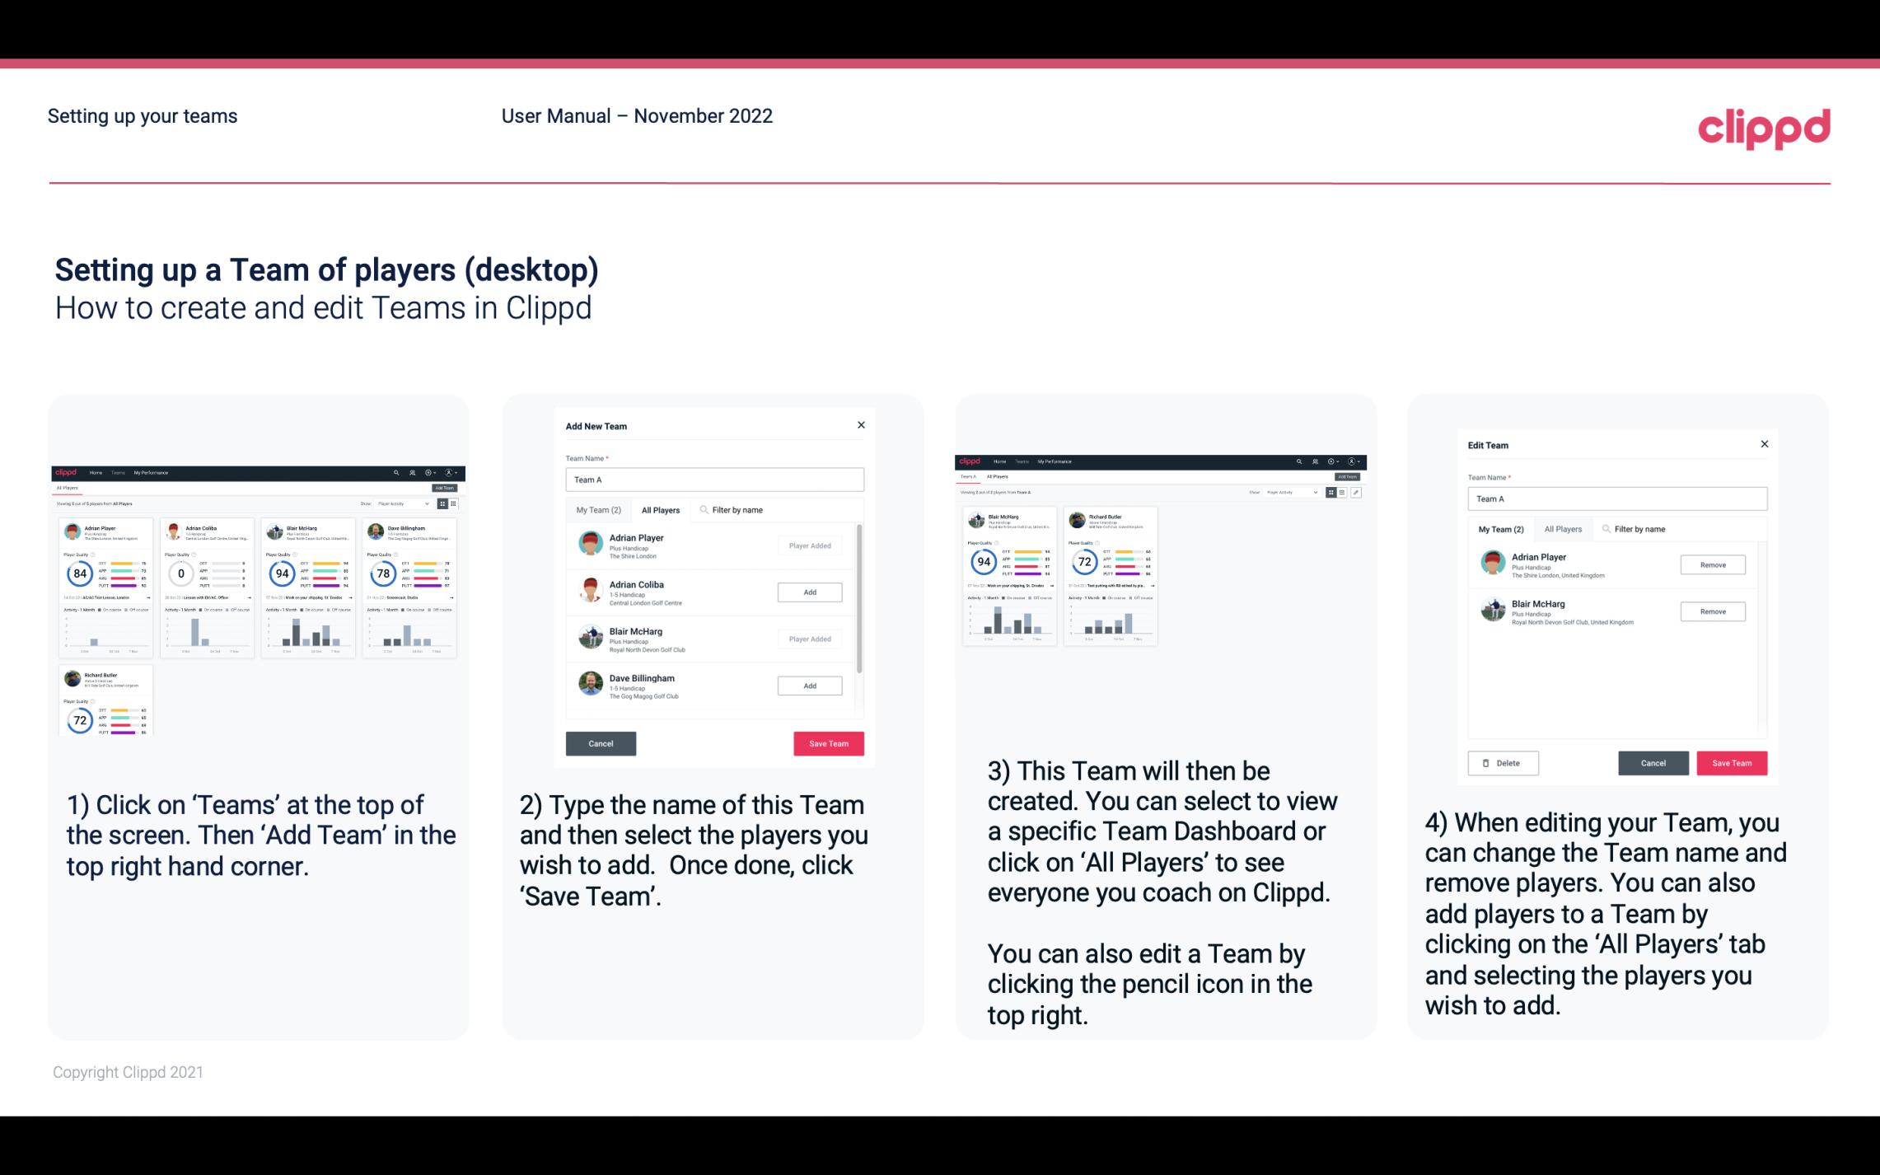Switch to All Players tab in Add New Team
Viewport: 1880px width, 1175px height.
tap(661, 510)
